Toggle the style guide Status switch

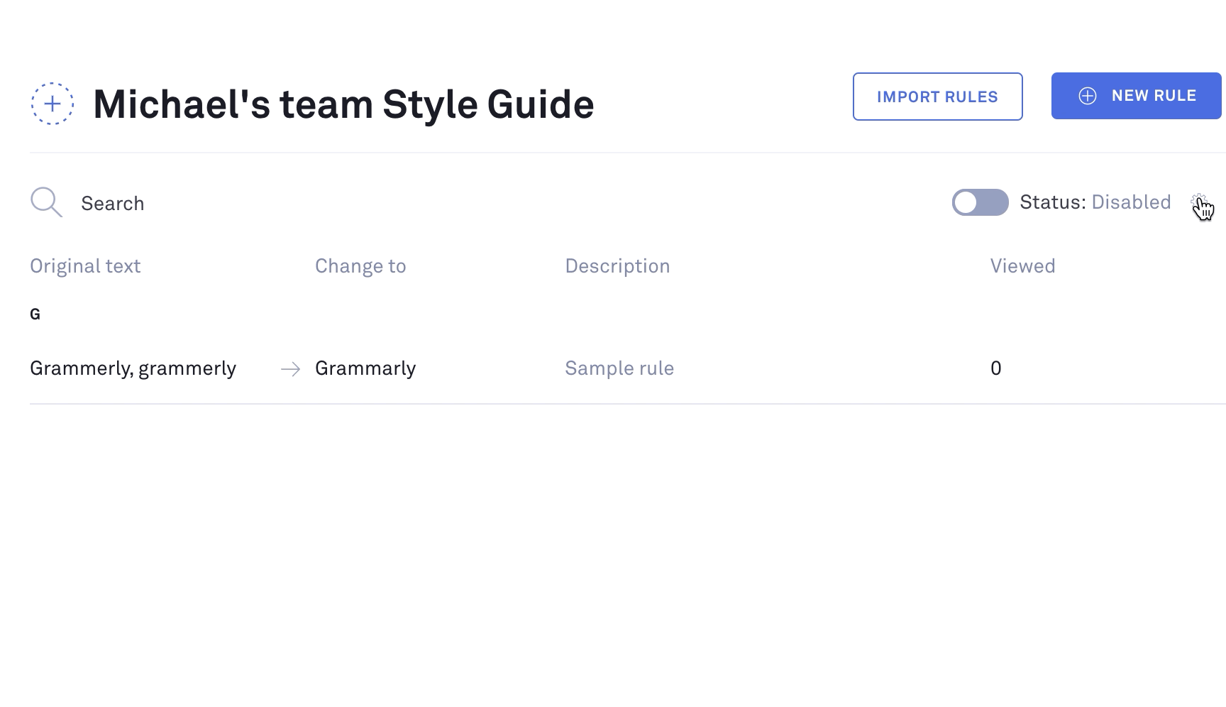coord(980,202)
